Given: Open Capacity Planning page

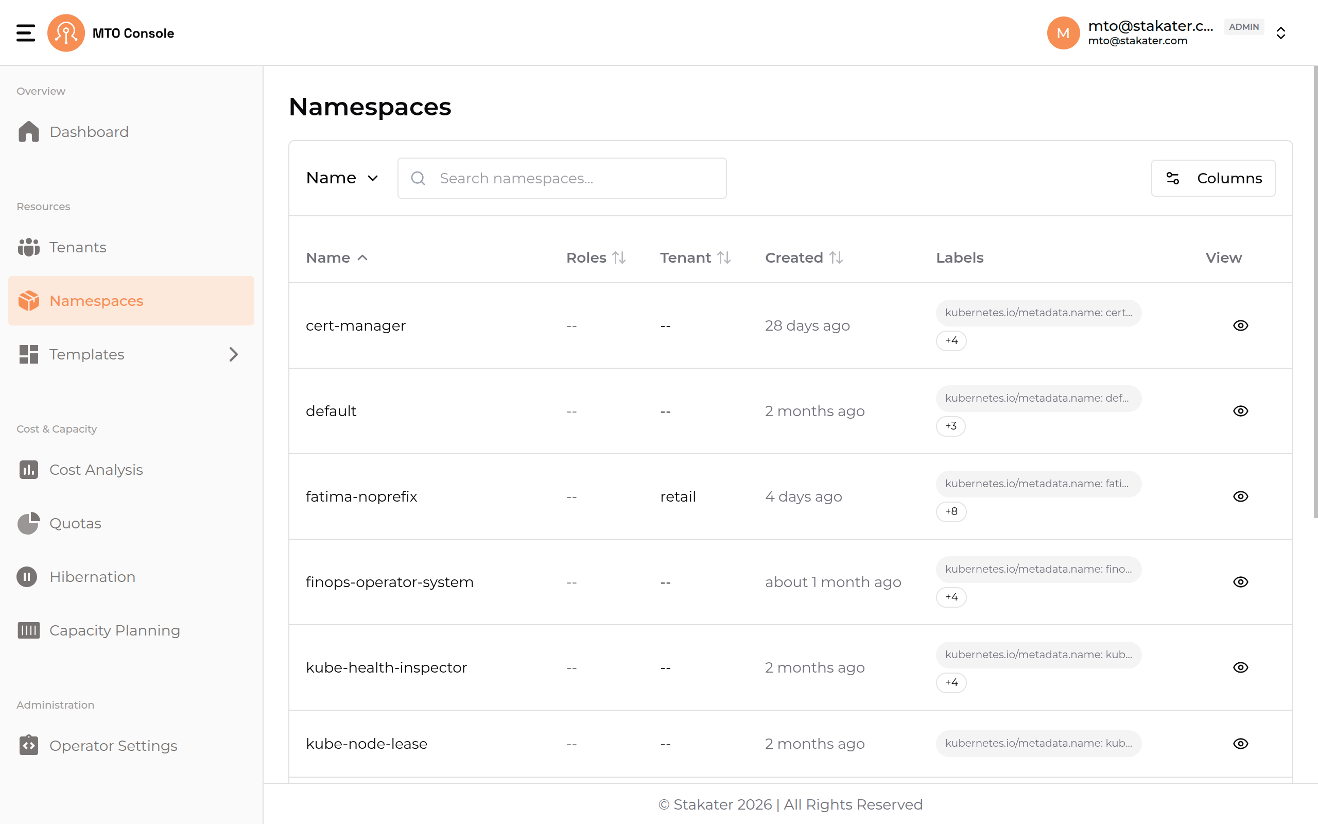Looking at the screenshot, I should pos(131,630).
